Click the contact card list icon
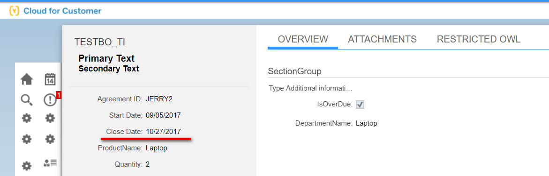 click(50, 162)
